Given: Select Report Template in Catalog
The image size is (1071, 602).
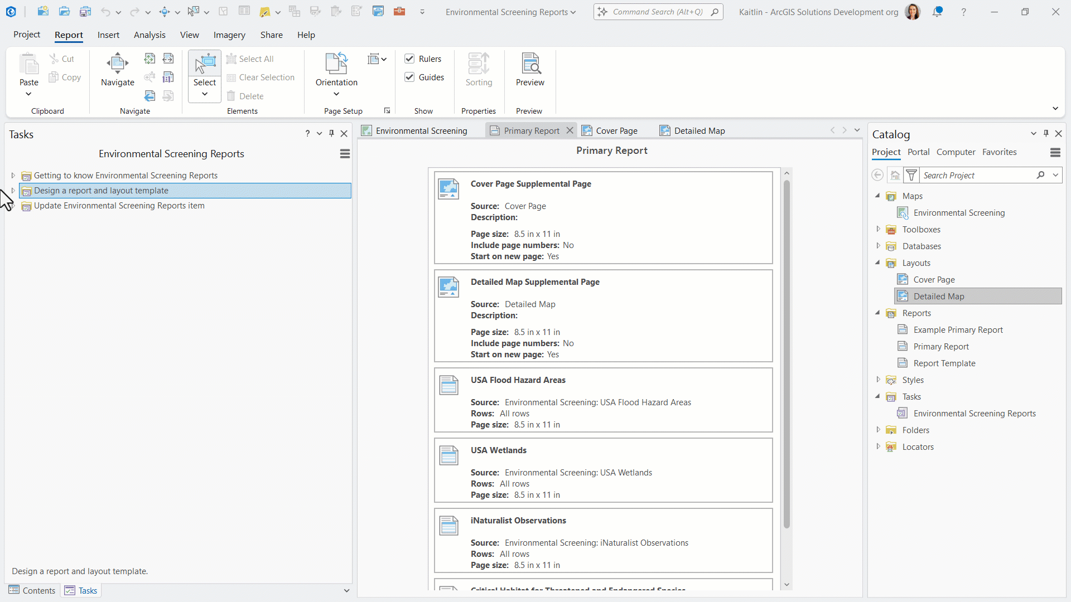Looking at the screenshot, I should (x=944, y=363).
